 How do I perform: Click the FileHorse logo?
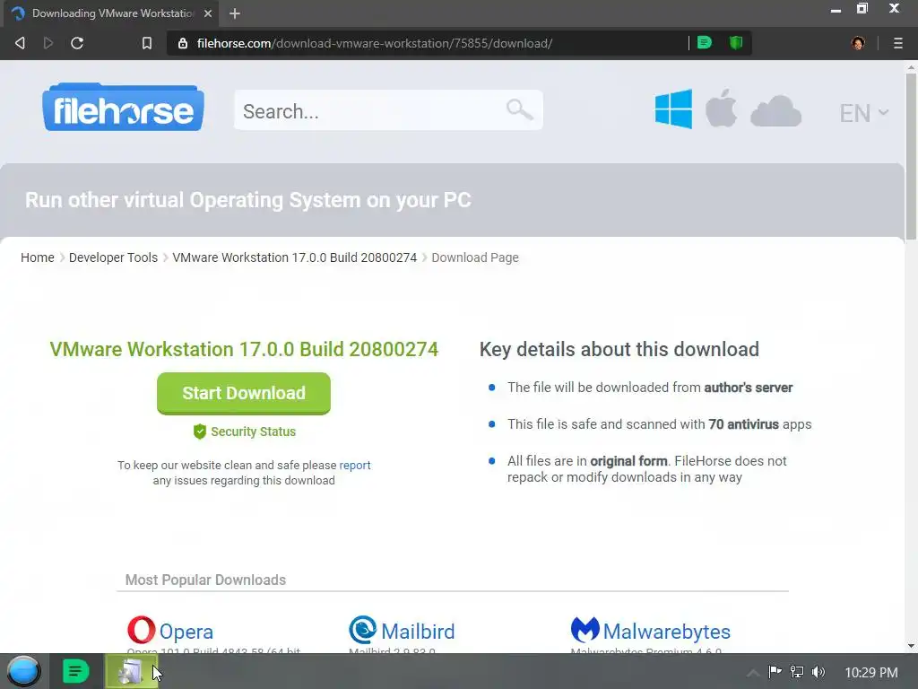123,108
